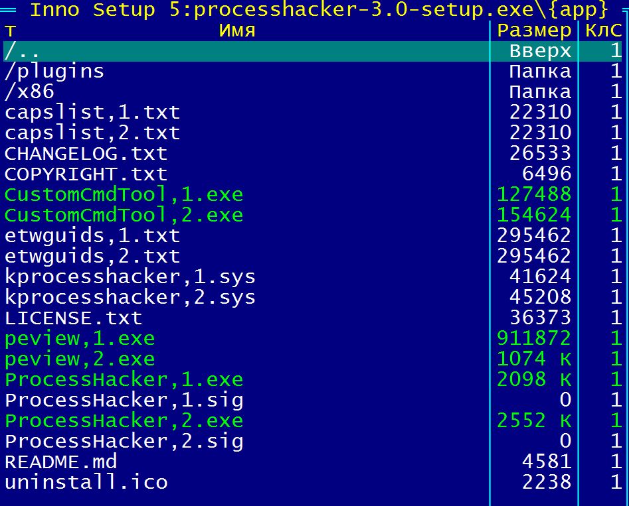Select CustomCmdTool,2.exe executable
Image resolution: width=629 pixels, height=506 pixels.
(124, 216)
